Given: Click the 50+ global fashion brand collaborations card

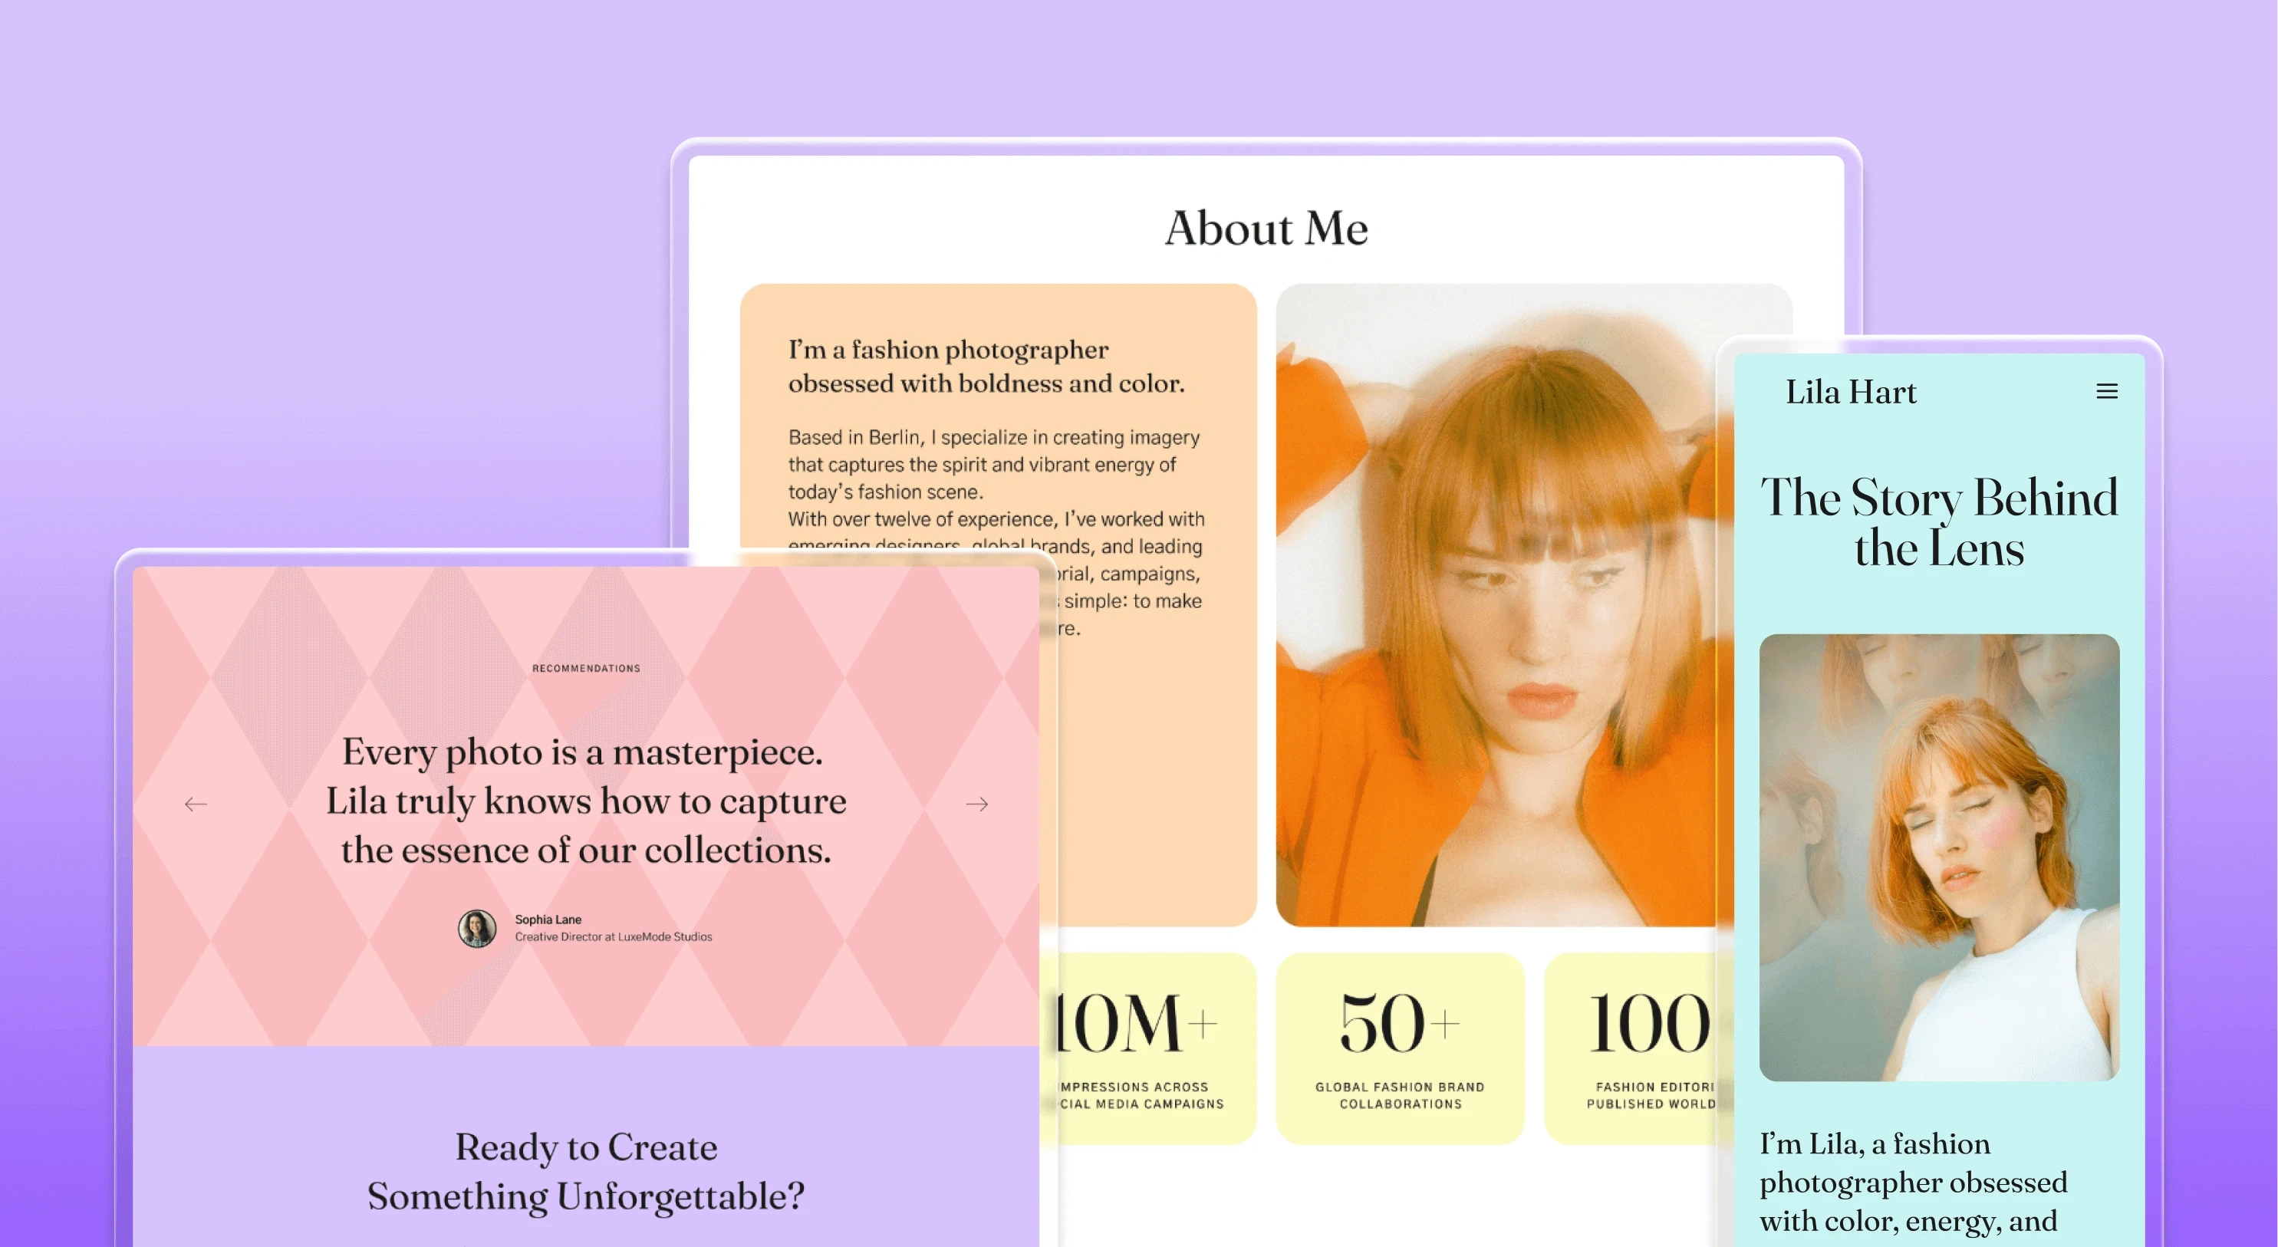Looking at the screenshot, I should (1400, 1048).
